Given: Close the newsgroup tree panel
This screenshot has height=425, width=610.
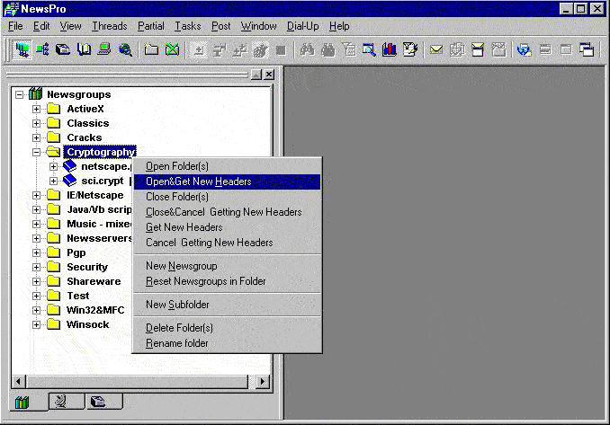Looking at the screenshot, I should 268,74.
